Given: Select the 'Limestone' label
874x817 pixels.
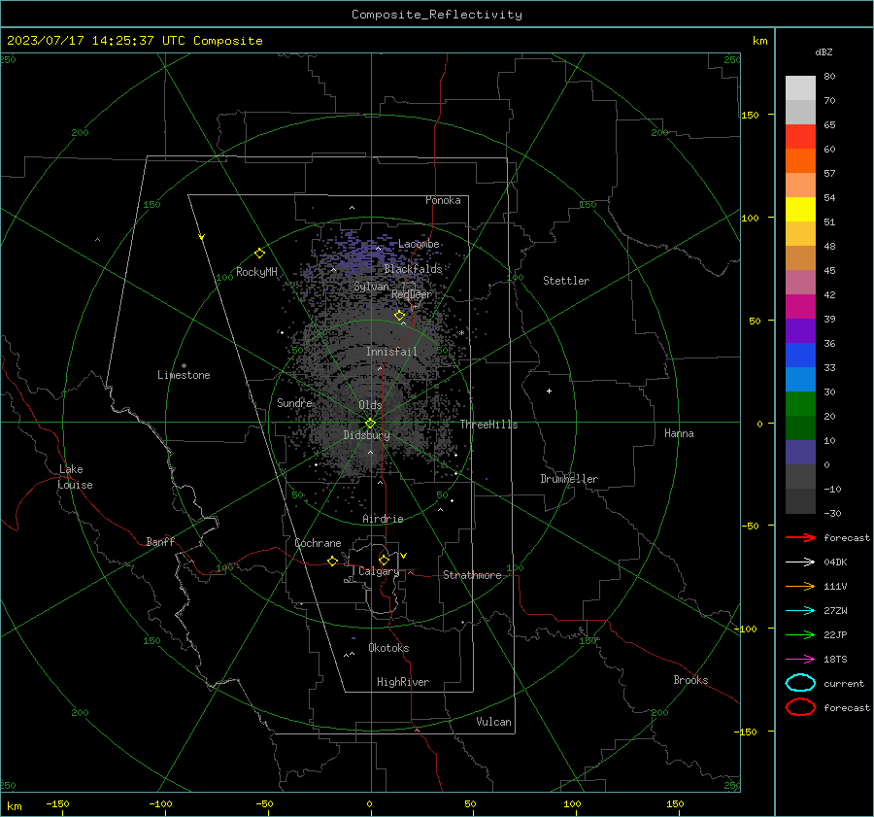Looking at the screenshot, I should click(184, 375).
